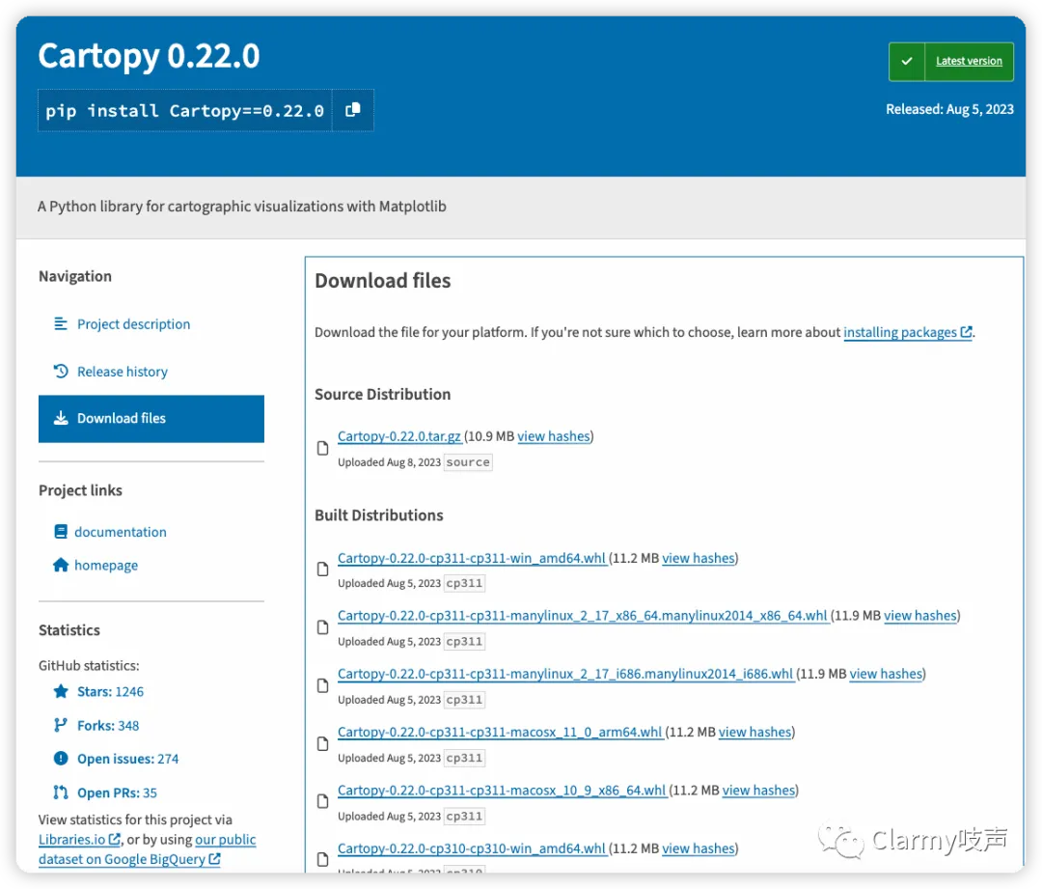Copy the pip install command icon
The image size is (1042, 889).
click(353, 110)
